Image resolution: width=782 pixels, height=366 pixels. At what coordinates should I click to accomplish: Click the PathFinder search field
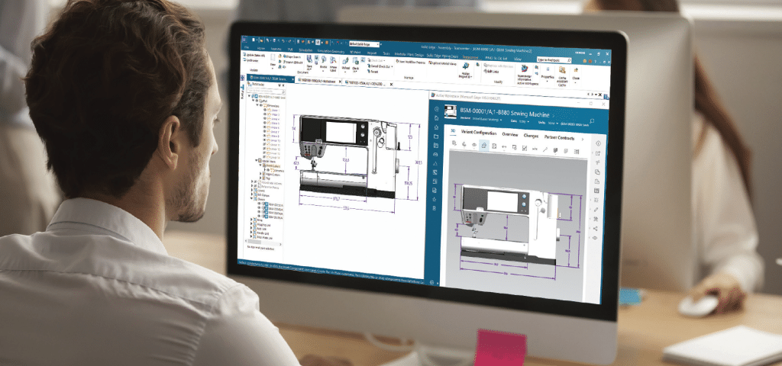tap(267, 91)
